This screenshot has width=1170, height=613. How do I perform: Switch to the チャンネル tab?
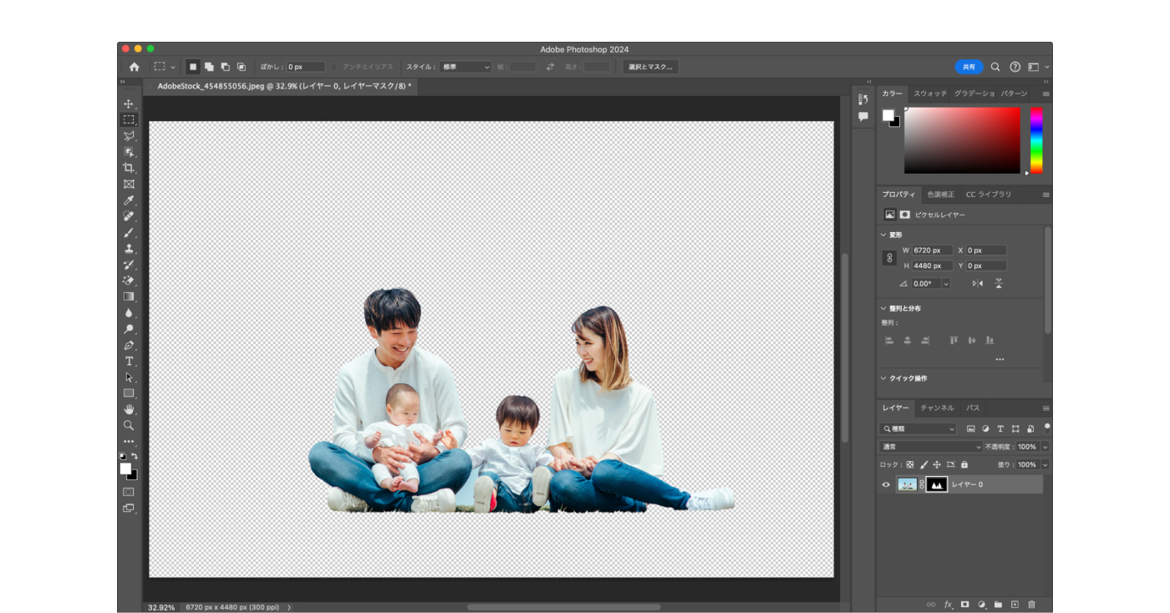coord(937,408)
